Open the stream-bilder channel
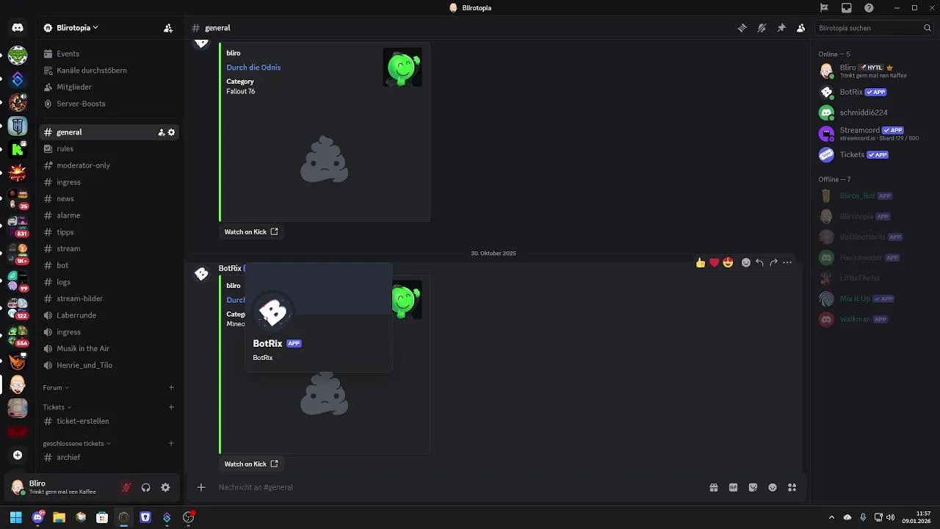The height and width of the screenshot is (529, 940). point(109,298)
